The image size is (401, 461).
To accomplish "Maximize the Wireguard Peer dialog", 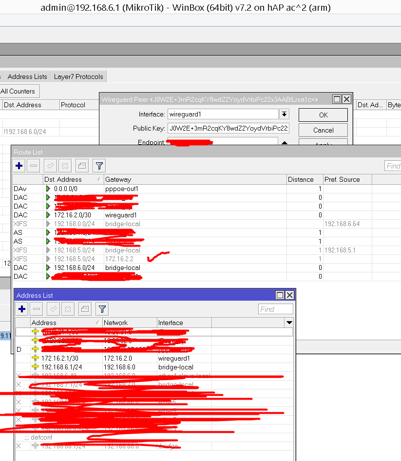I will pyautogui.click(x=337, y=99).
